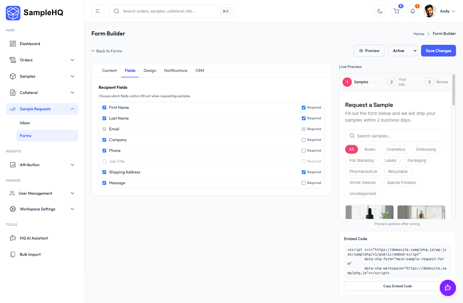The width and height of the screenshot is (463, 303).
Task: Click step 1 circle in Live Preview
Action: [x=347, y=82]
